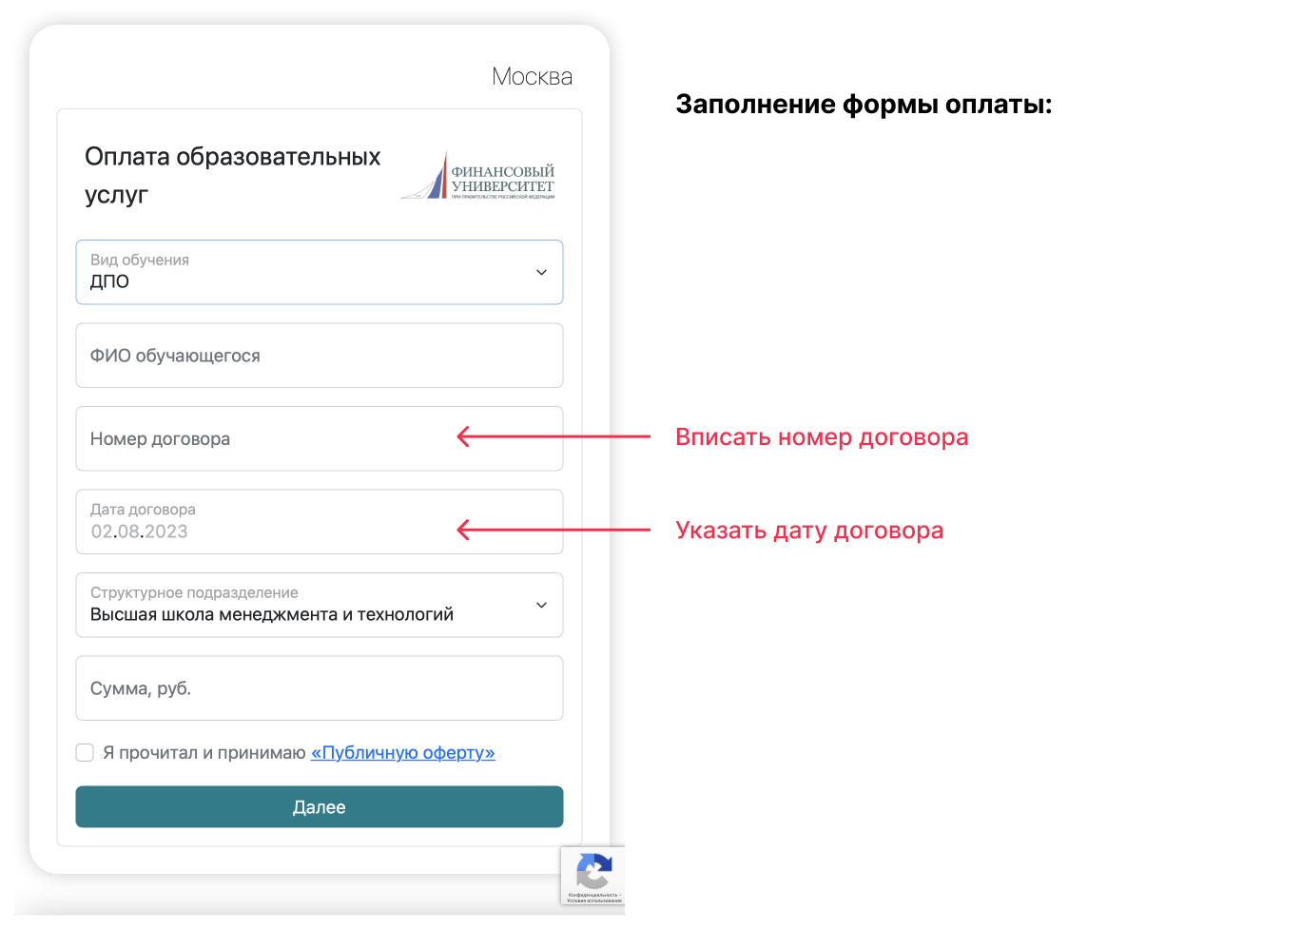Click the Москва city label
This screenshot has height=947, width=1301.
pyautogui.click(x=533, y=77)
